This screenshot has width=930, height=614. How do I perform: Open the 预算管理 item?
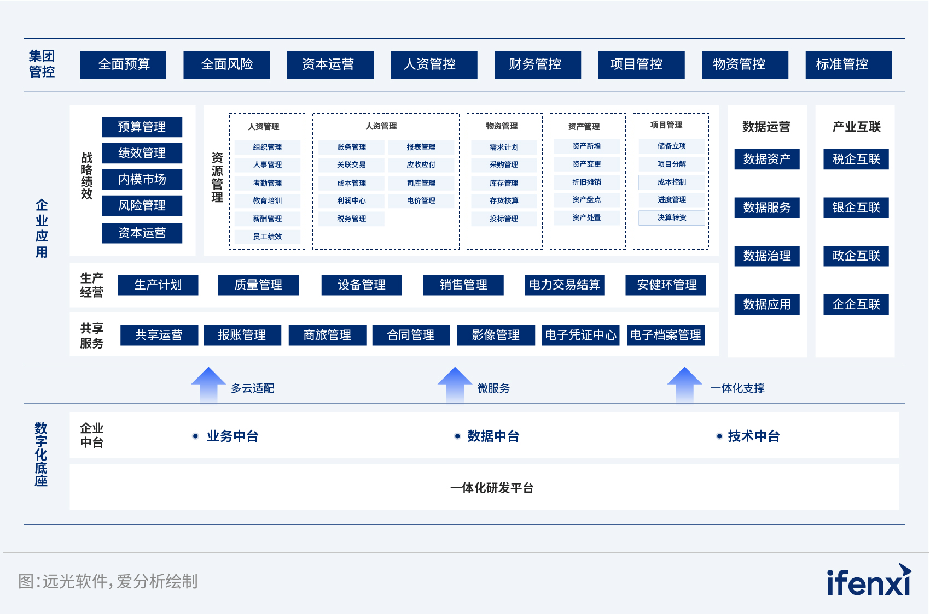tap(142, 127)
